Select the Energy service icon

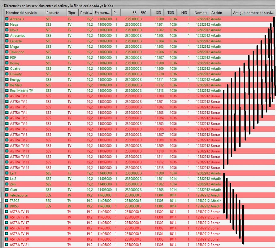[x=7, y=79]
